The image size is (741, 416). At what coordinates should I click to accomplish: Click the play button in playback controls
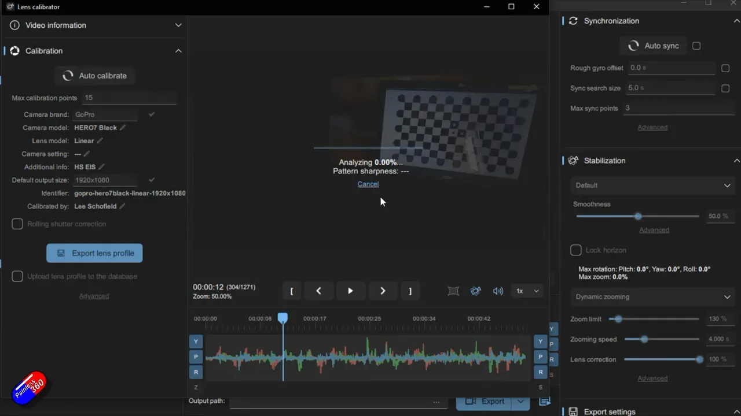point(350,291)
